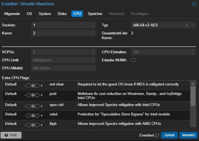The image size is (199, 141).
Task: Toggle the Erweitert checkbox
Action: point(157,135)
